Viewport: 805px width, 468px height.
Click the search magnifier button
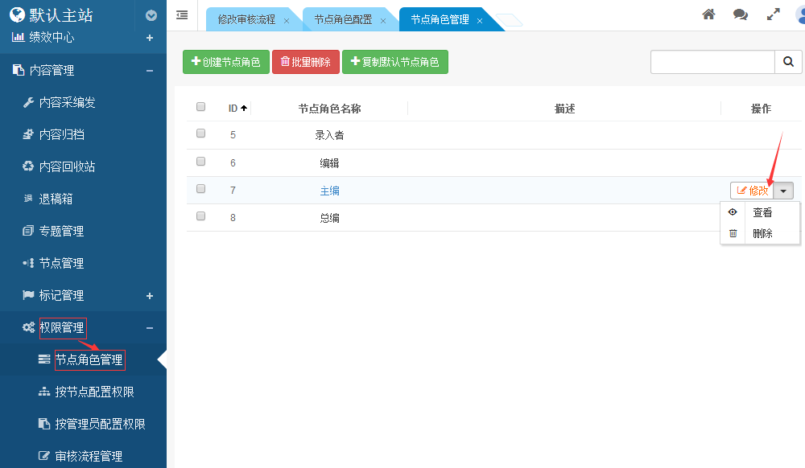(788, 62)
